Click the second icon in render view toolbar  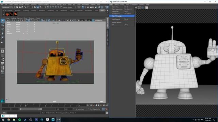[139, 7]
